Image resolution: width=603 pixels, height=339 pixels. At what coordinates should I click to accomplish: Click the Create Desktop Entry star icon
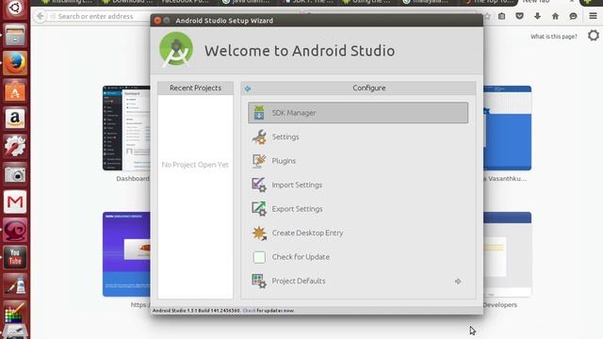[x=259, y=233]
